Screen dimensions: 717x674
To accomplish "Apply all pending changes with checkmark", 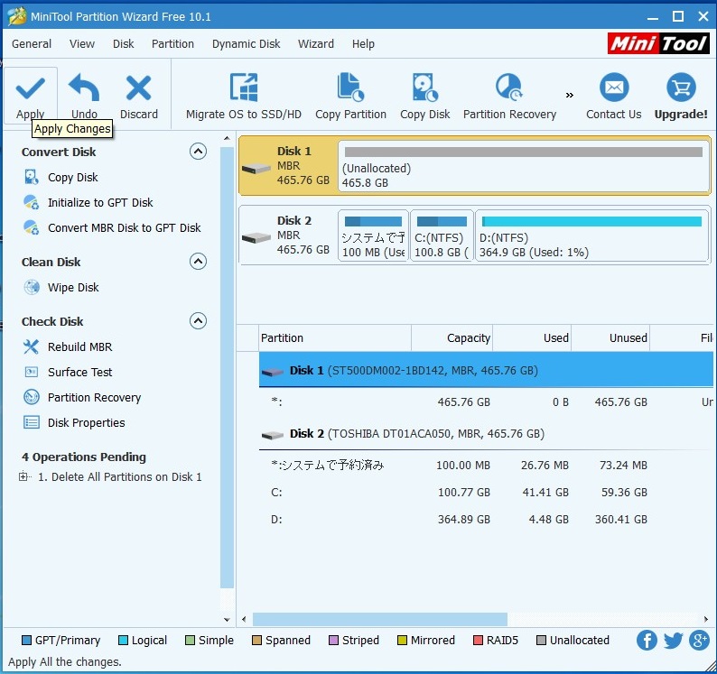I will (x=30, y=96).
